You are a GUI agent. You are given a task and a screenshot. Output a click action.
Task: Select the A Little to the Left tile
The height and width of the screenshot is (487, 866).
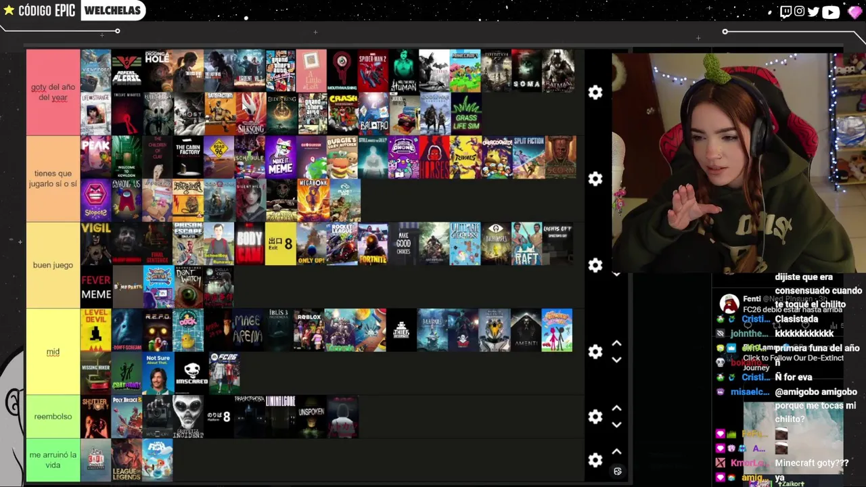[311, 70]
